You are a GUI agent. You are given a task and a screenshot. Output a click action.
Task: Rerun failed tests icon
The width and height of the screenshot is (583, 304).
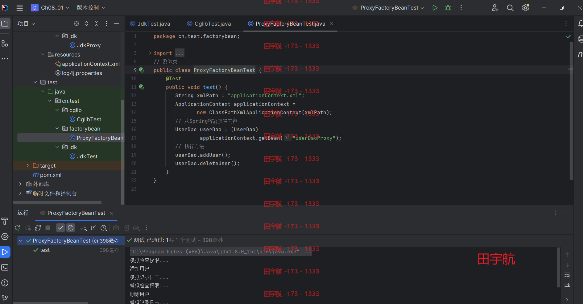pos(28,228)
